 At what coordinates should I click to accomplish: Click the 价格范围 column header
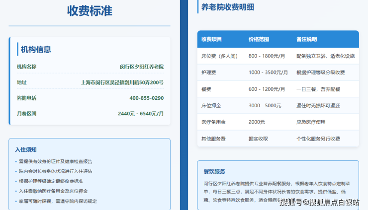click(x=259, y=39)
